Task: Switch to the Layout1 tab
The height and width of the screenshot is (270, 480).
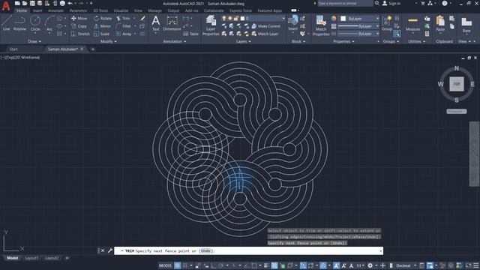Action: [x=31, y=258]
